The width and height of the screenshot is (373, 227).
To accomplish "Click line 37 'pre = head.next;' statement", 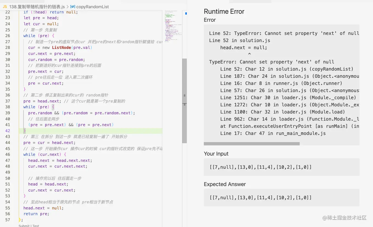I will point(42,101).
